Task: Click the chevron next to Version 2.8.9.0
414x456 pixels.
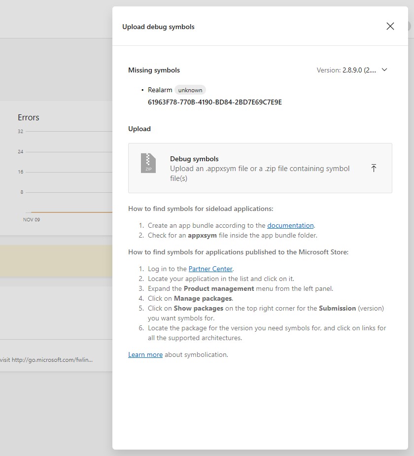Action: tap(384, 70)
